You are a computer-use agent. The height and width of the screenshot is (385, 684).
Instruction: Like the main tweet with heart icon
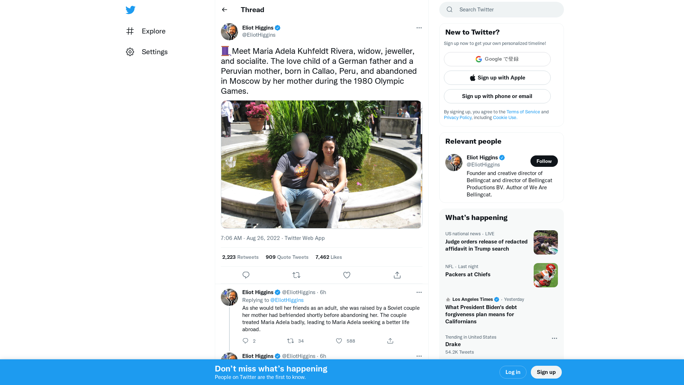[347, 275]
